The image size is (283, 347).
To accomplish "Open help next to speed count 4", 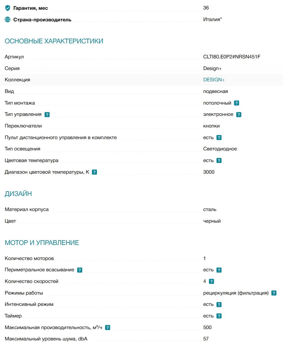I will pos(211,281).
